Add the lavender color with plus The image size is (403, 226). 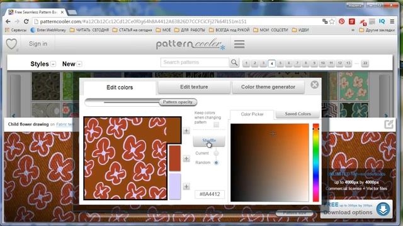(186, 186)
